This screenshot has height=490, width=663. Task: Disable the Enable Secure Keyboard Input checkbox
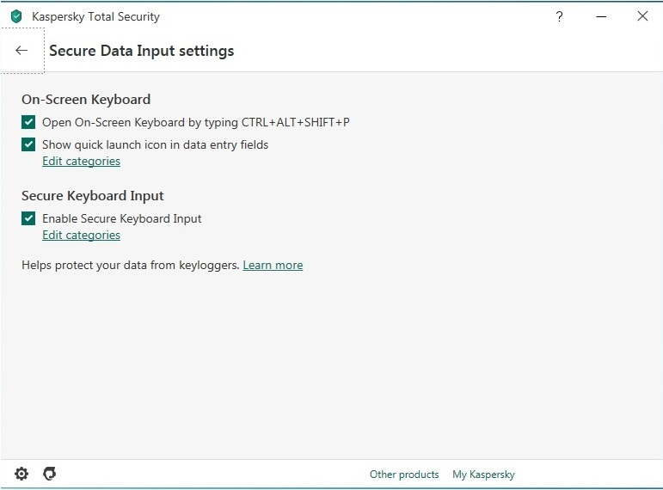point(28,218)
